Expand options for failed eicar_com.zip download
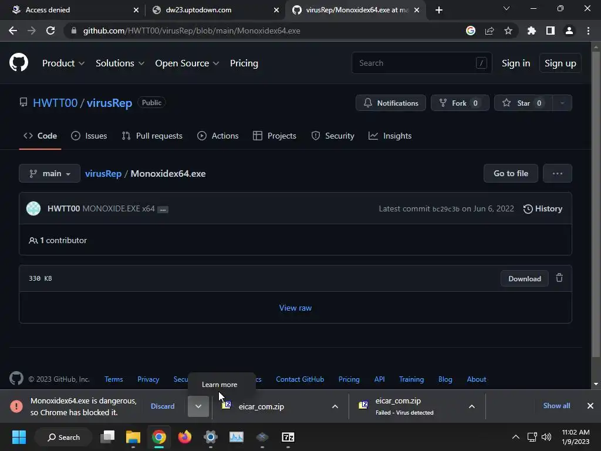Screen dimensions: 601x451 tap(472, 406)
